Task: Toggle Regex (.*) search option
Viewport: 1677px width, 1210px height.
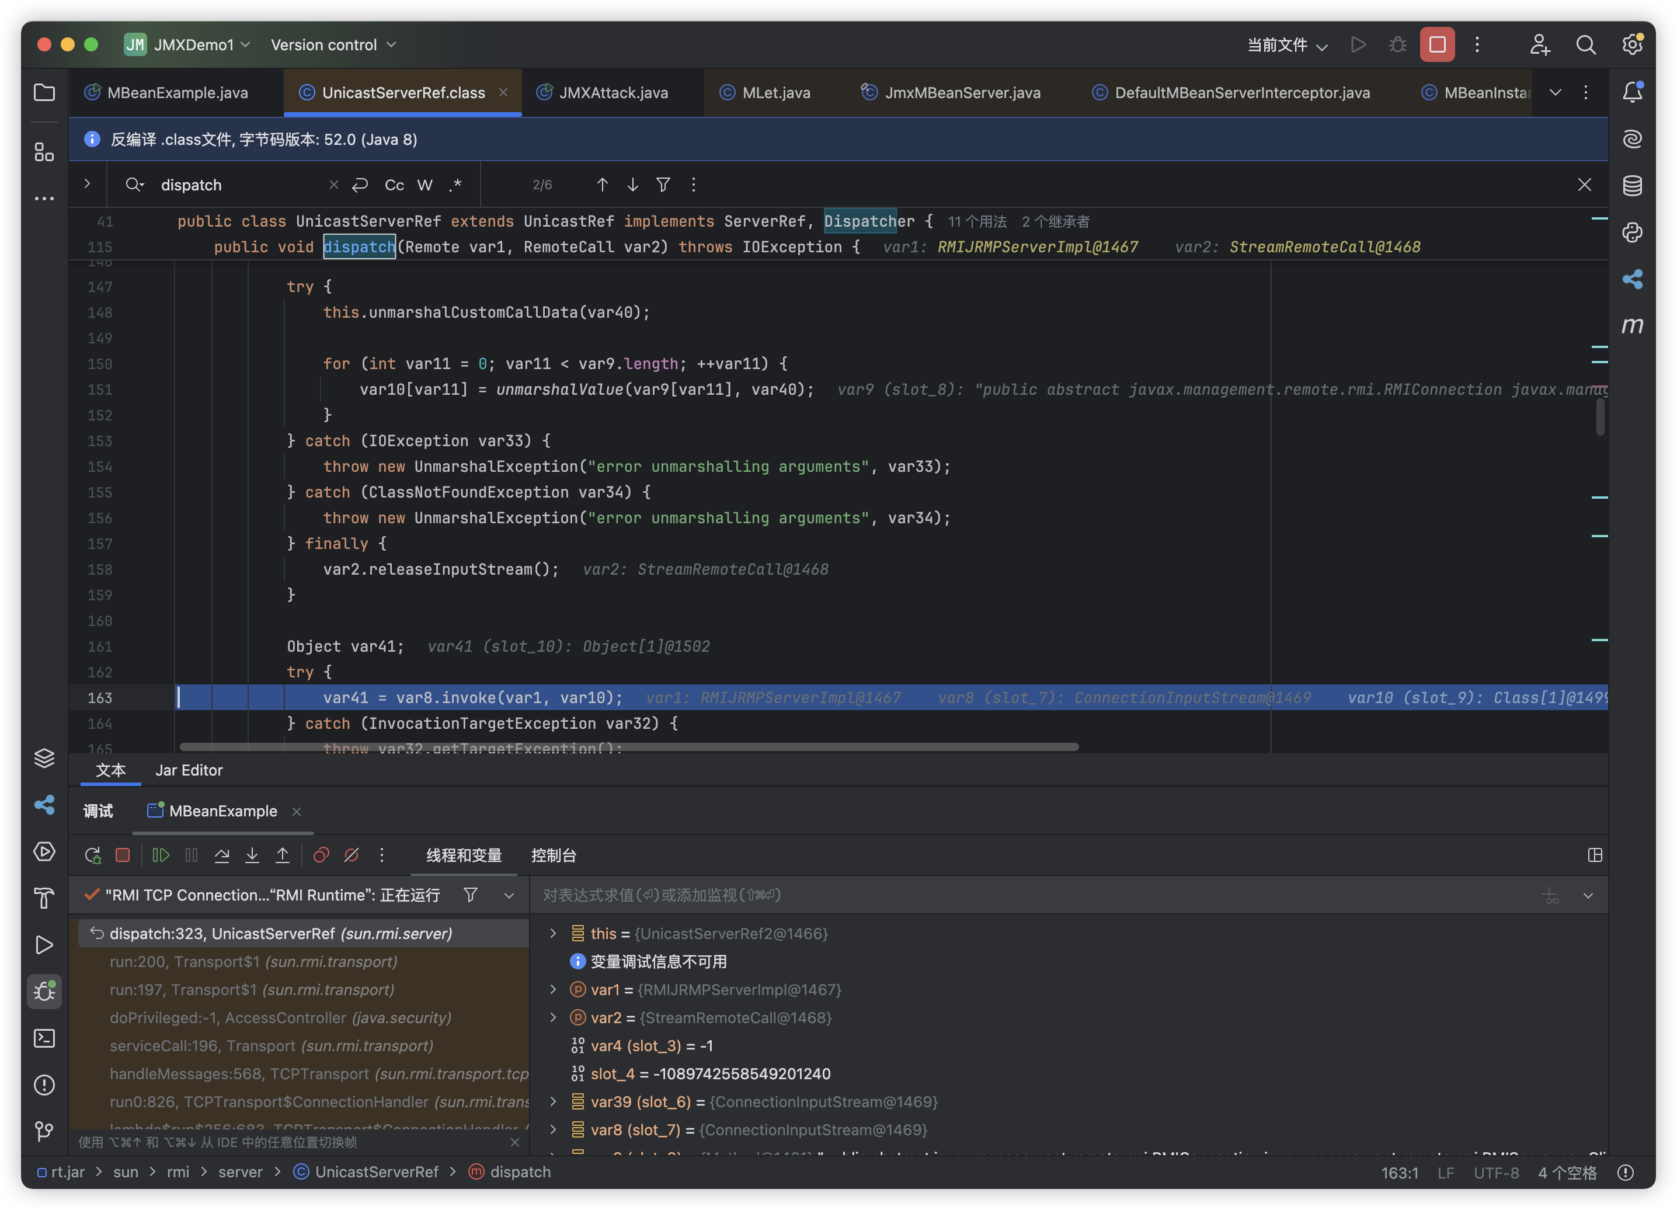Action: coord(455,185)
